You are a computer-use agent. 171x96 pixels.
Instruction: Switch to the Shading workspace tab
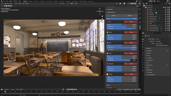(56, 1)
